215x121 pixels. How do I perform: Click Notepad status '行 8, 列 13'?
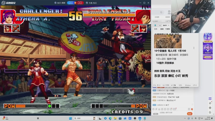pyautogui.click(x=157, y=85)
